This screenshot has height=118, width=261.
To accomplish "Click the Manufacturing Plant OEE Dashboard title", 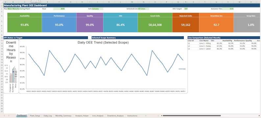I will [x=131, y=5].
